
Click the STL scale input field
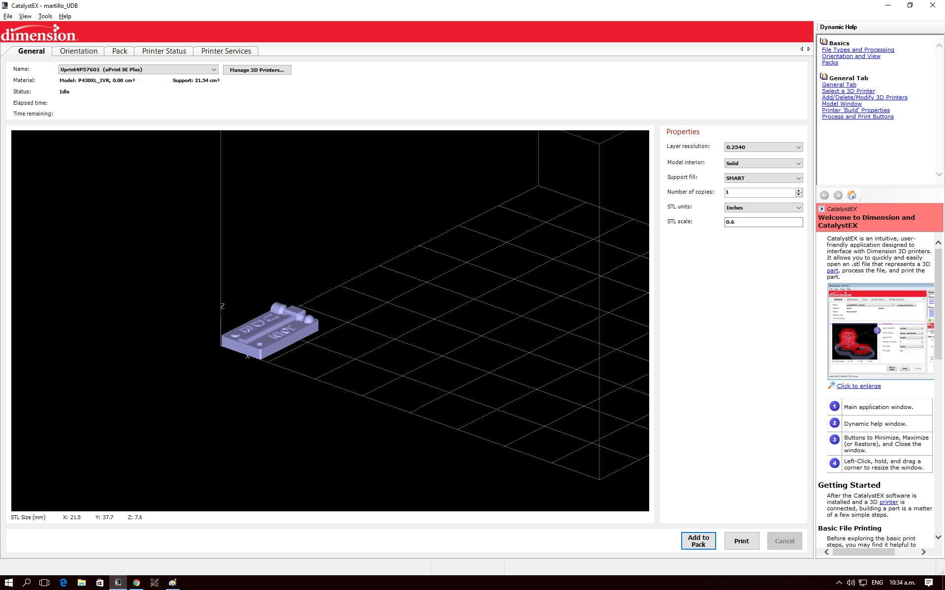(x=763, y=222)
